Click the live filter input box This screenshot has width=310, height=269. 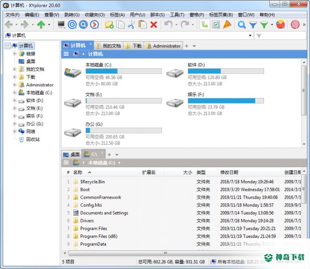(x=281, y=36)
